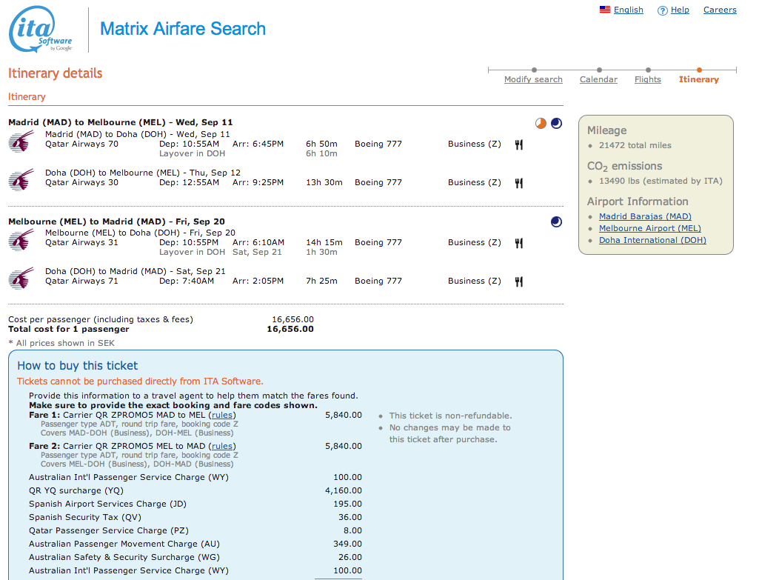759x580 pixels.
Task: View rules for Fare 1 MAD to MEL
Action: 222,416
